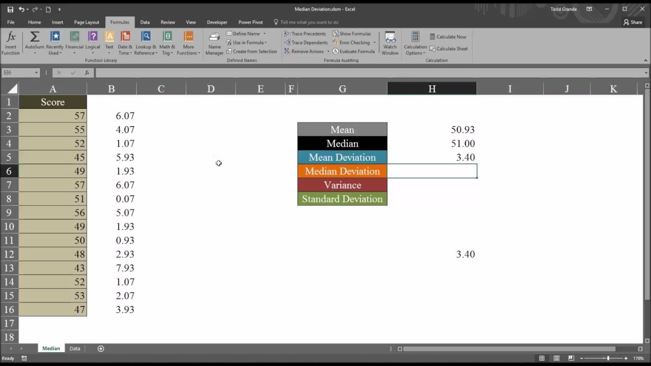
Task: Click Create from Selection
Action: coord(251,51)
